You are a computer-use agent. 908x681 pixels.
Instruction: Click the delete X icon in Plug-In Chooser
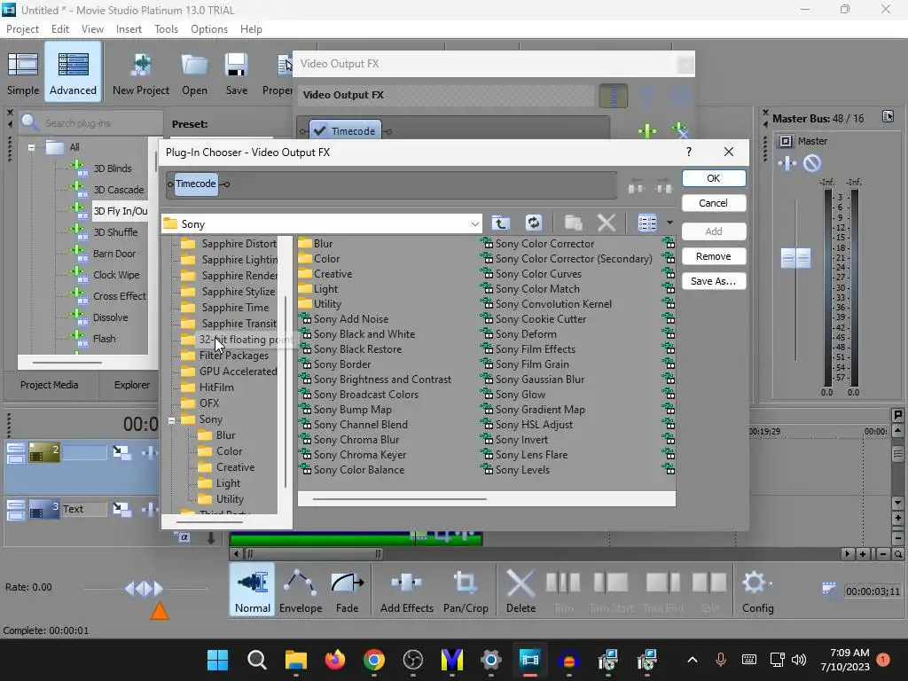pos(607,223)
